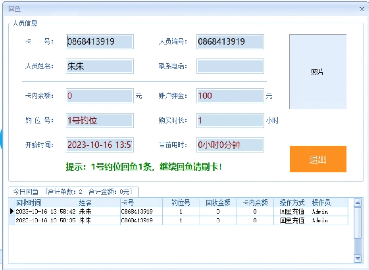This screenshot has width=369, height=270.
Task: Click the table scrollbar up arrow
Action: [x=357, y=203]
